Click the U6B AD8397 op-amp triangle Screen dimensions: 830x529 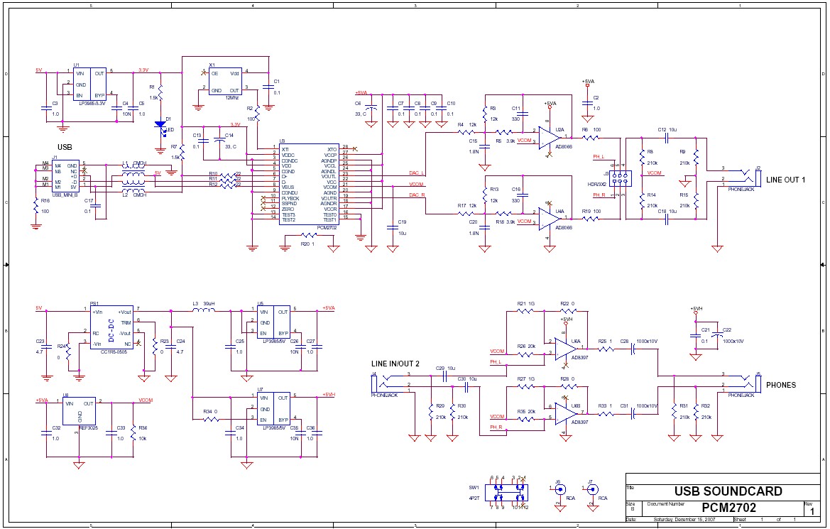click(x=566, y=413)
